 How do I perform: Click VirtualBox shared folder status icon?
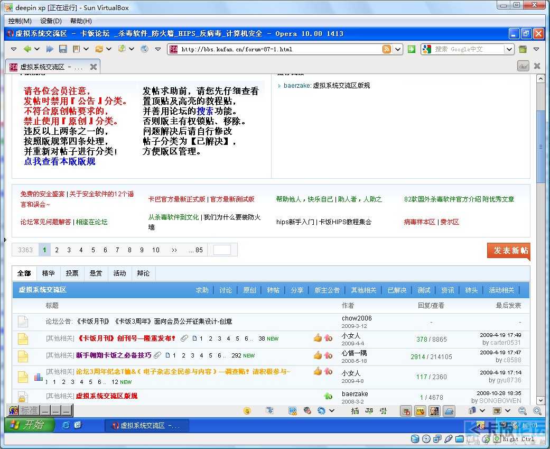click(x=459, y=439)
